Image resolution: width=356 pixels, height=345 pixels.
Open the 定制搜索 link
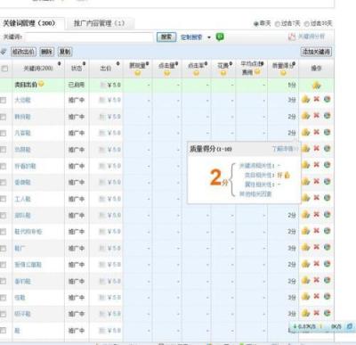coord(191,37)
